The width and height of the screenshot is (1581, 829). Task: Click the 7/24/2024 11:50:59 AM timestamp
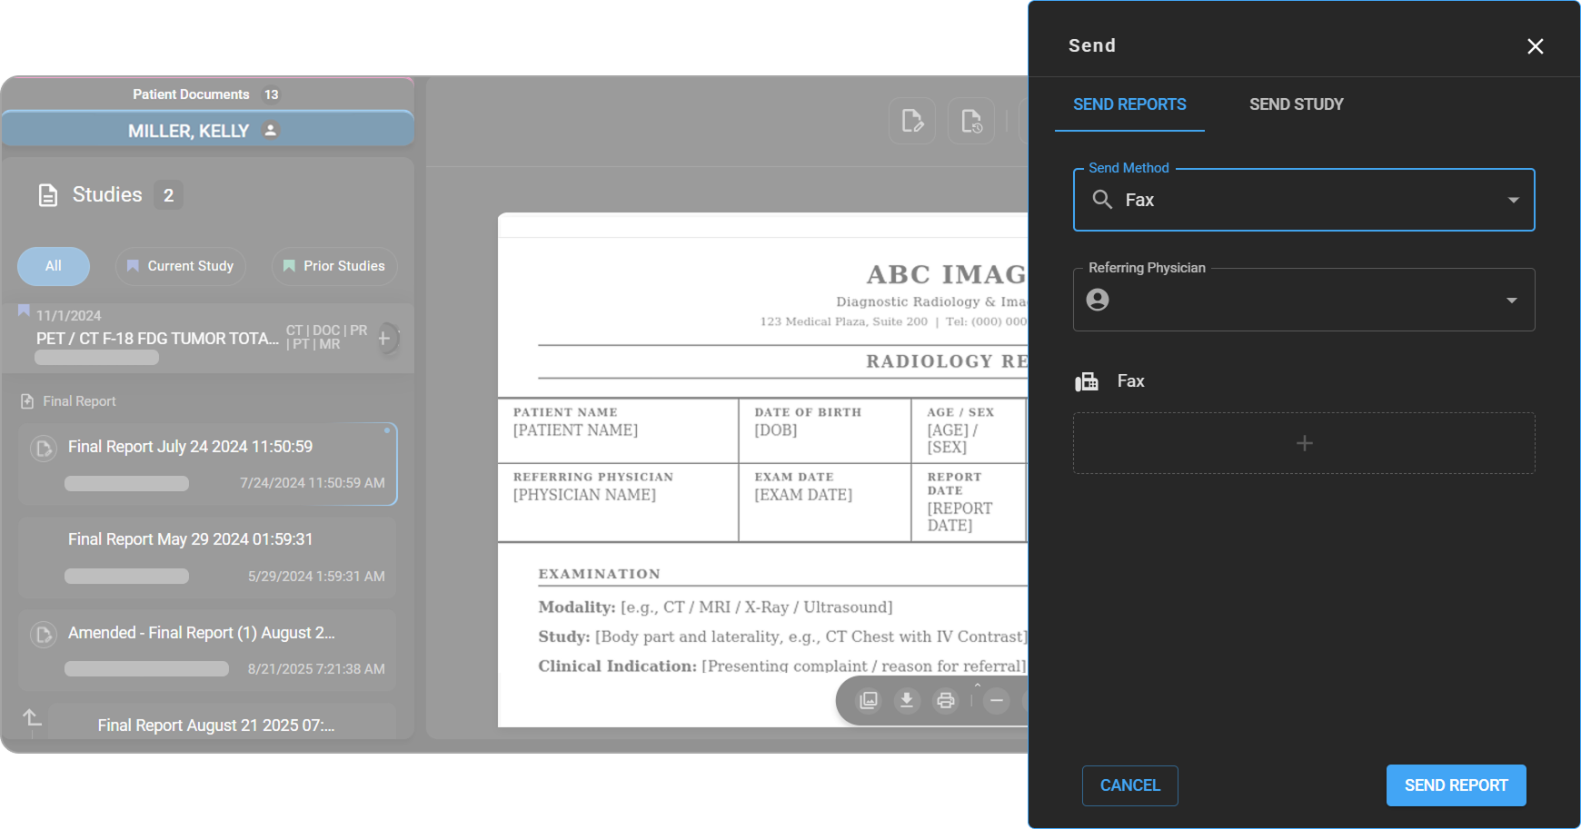point(313,483)
